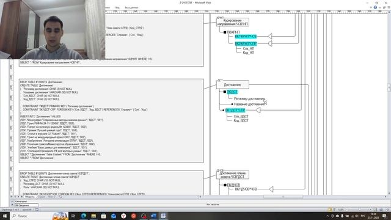Image resolution: width=391 pixels, height=220 pixels.
Task: Close the Категории panel with the X
Action: (12, 205)
